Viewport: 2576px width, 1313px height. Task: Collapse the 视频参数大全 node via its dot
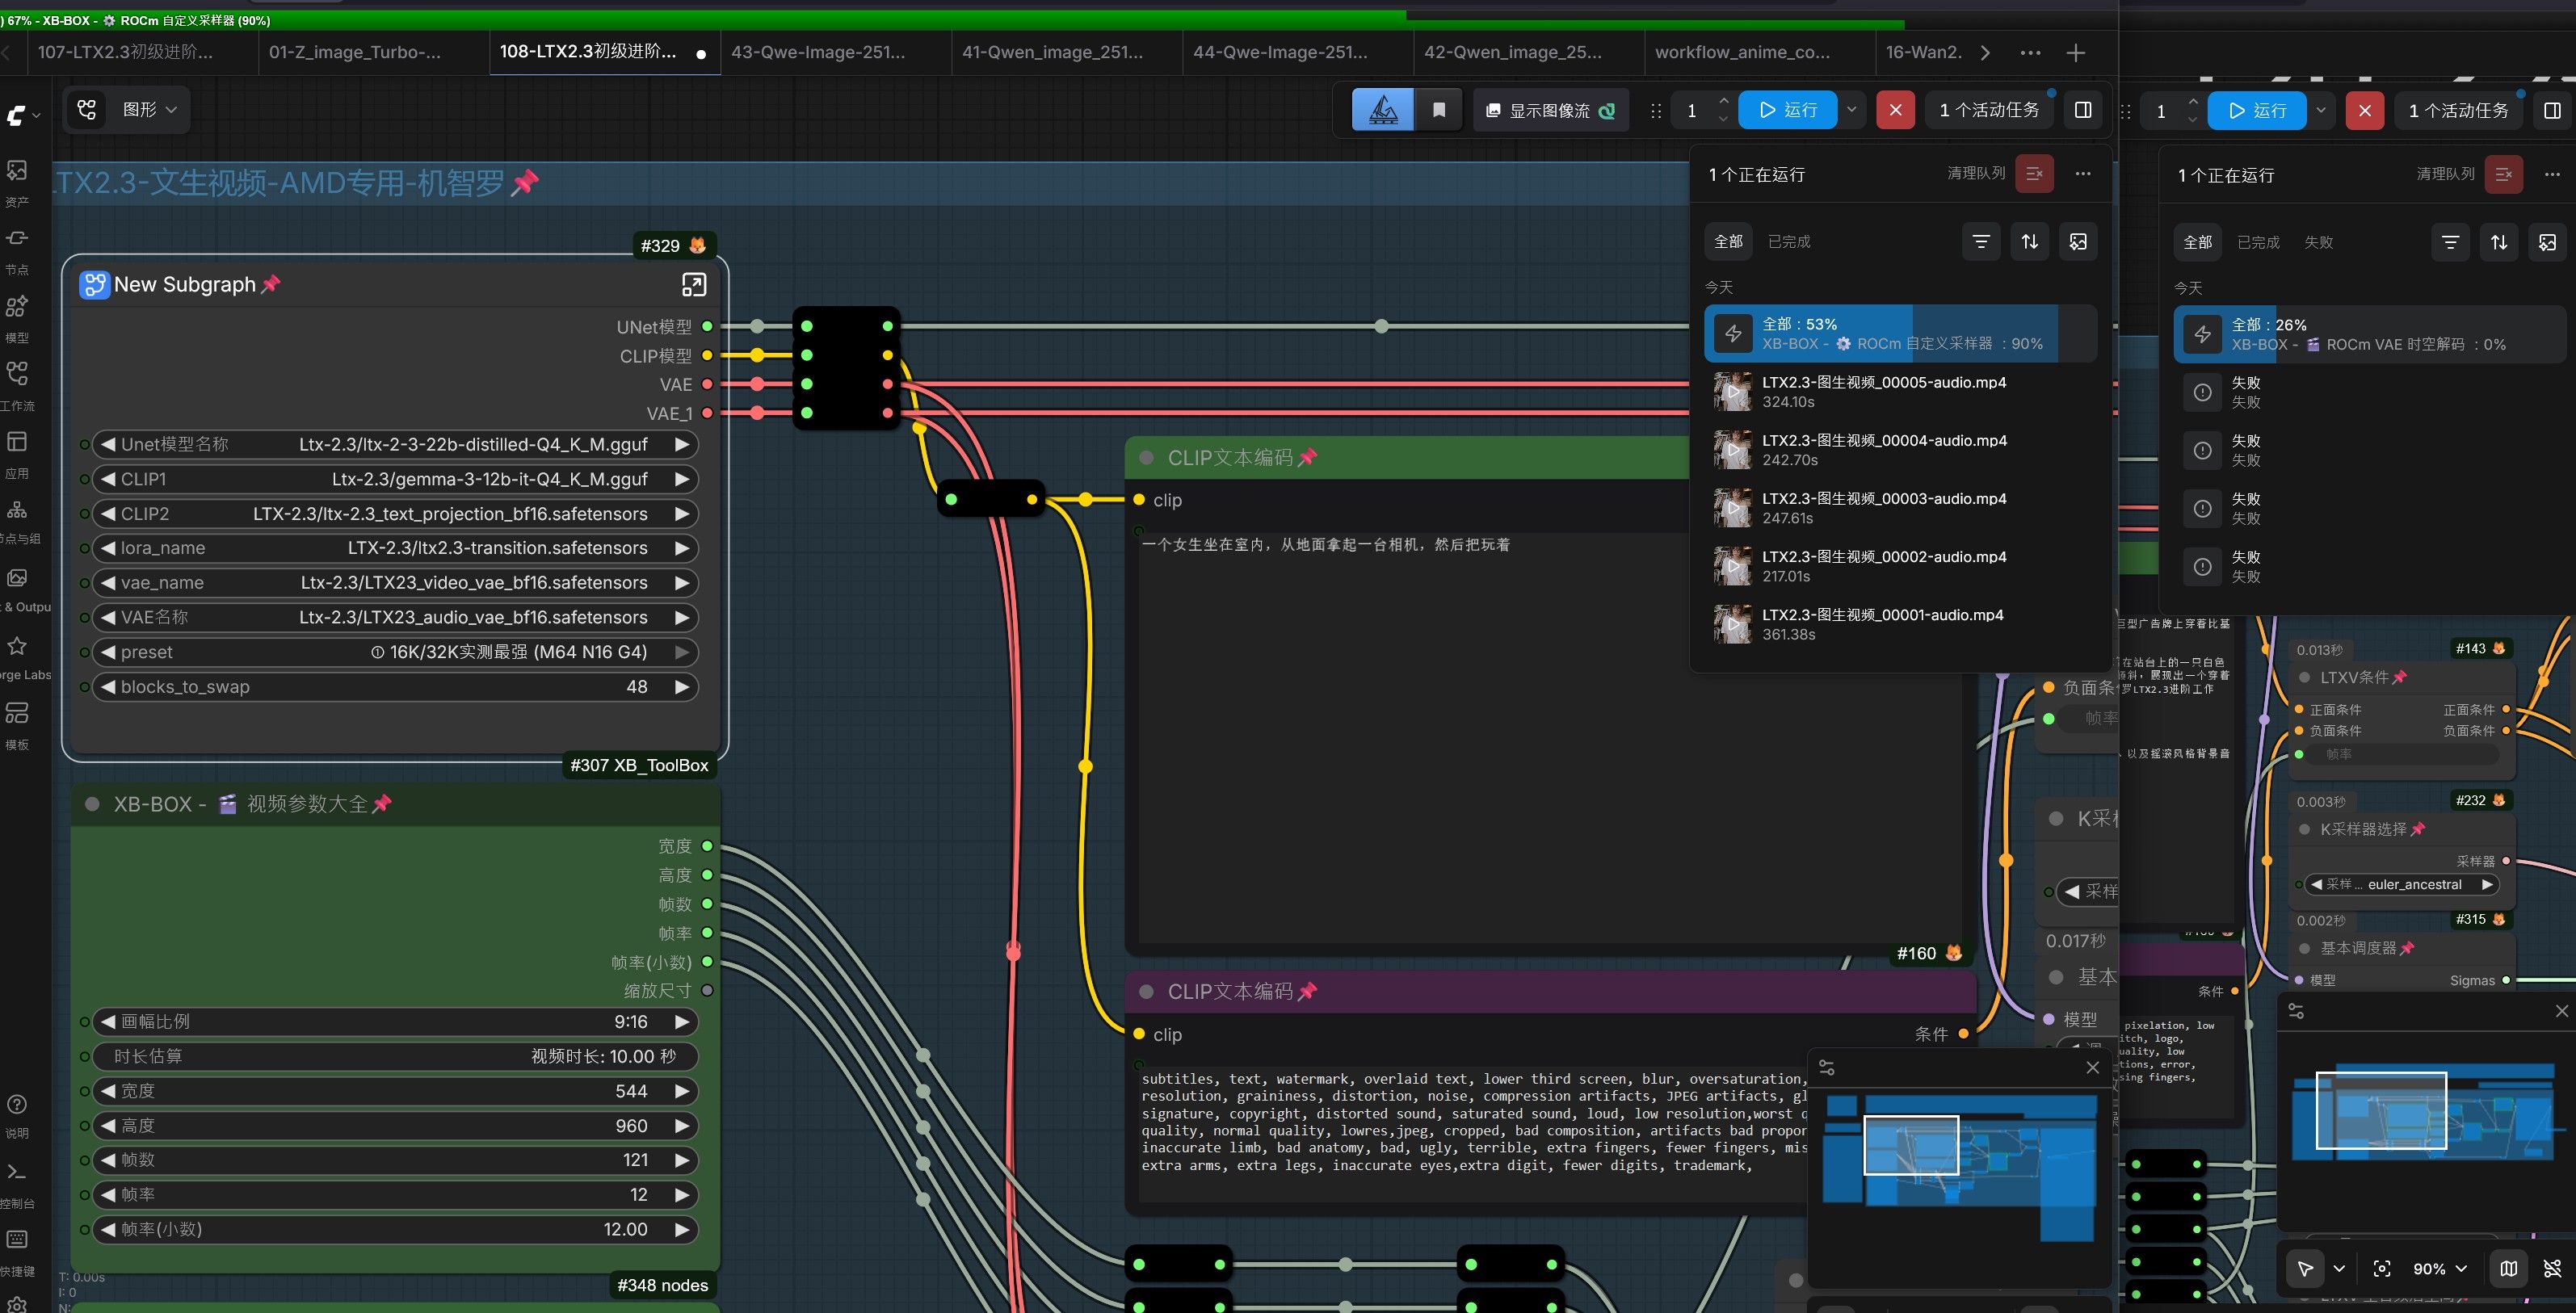coord(92,804)
